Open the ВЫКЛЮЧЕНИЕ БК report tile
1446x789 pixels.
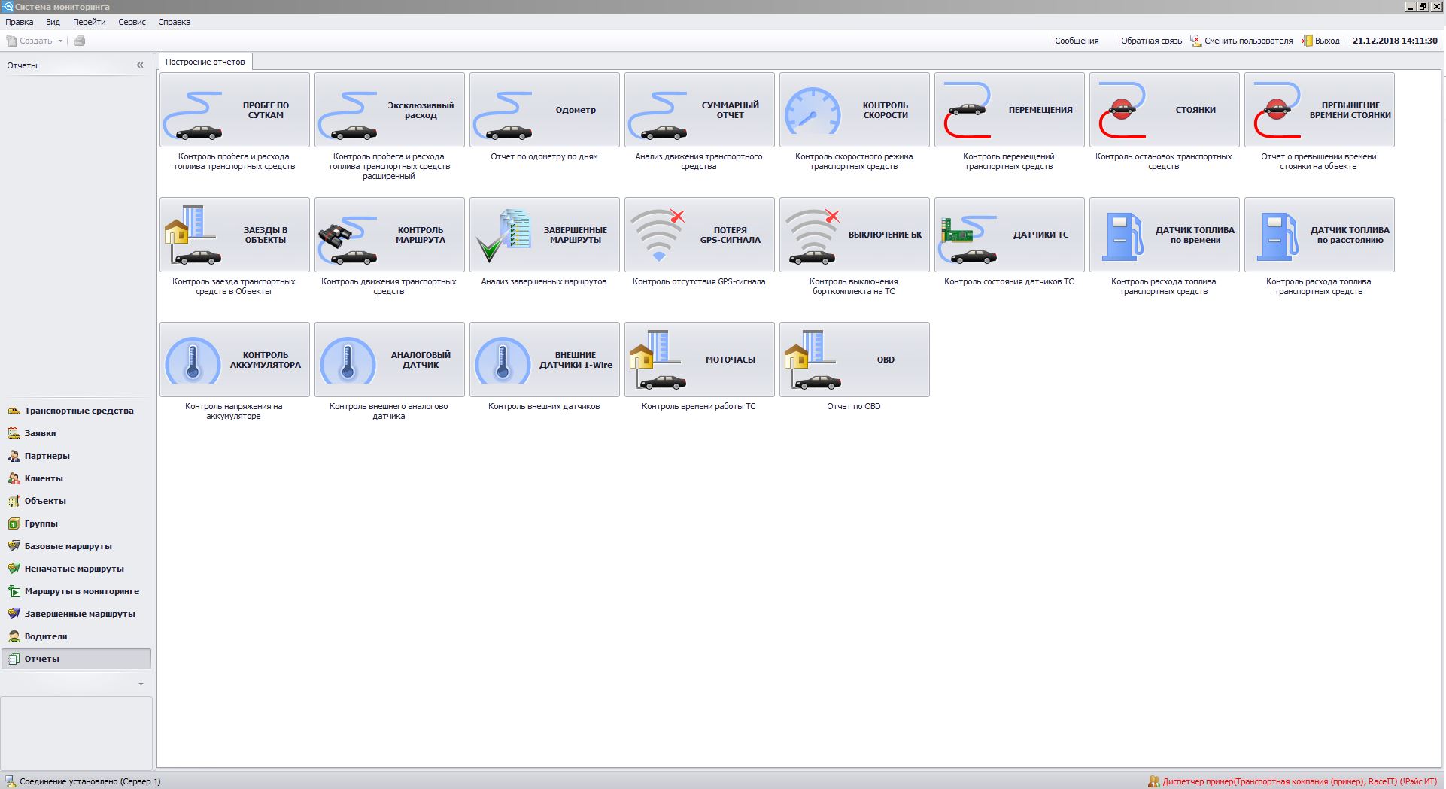coord(855,235)
